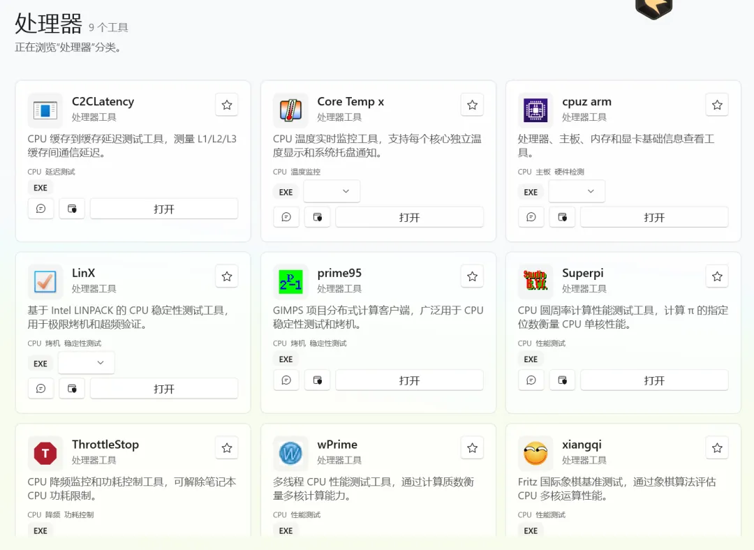Image resolution: width=754 pixels, height=550 pixels.
Task: Open comments for Core Temp x
Action: (286, 217)
